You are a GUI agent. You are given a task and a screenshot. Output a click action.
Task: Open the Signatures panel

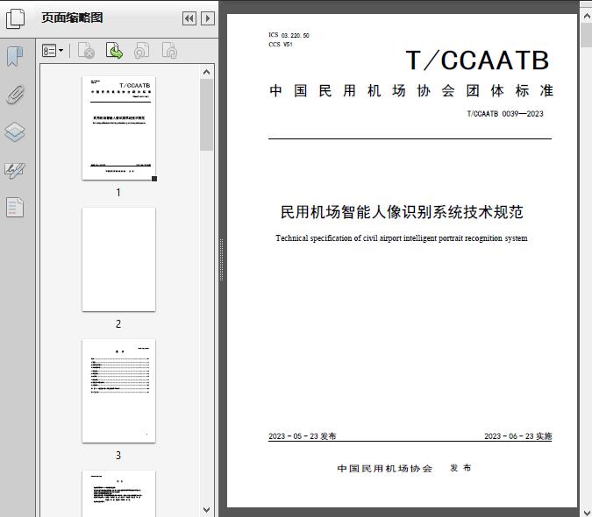tap(15, 171)
